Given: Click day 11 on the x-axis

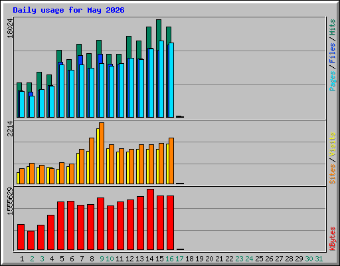Looking at the screenshot, I should tap(120, 259).
